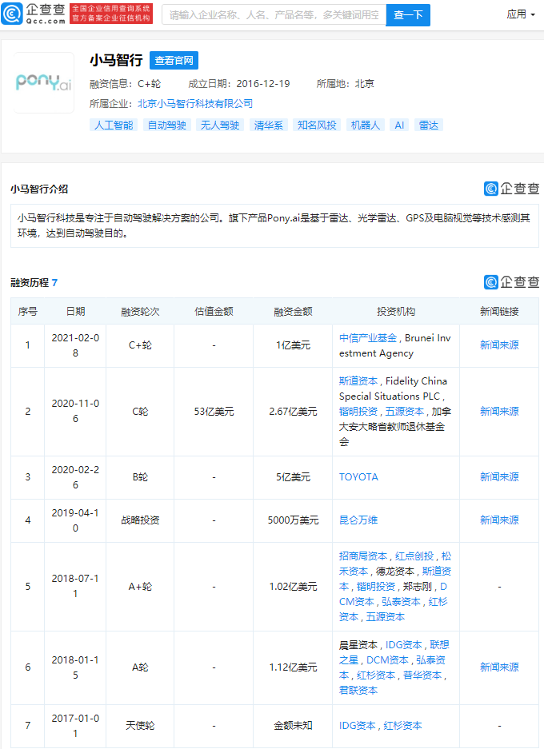
Task: Open IDG资本 link in 天使轮 row
Action: click(x=358, y=726)
